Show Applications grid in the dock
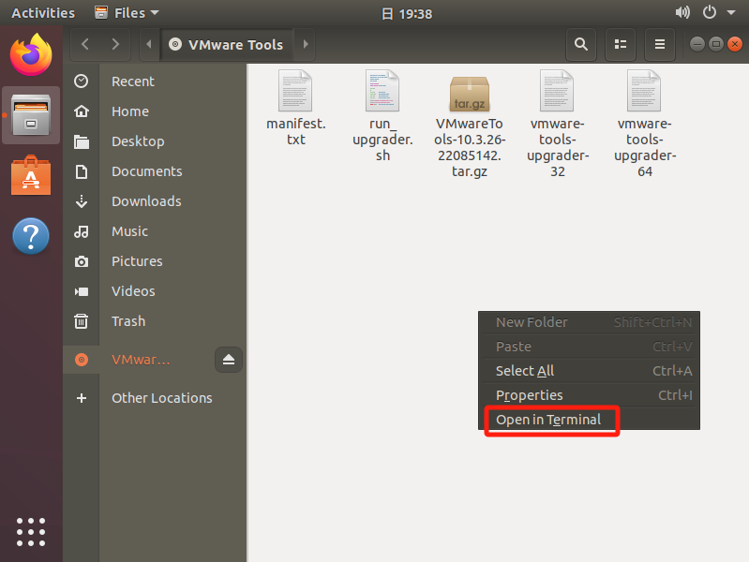This screenshot has height=562, width=749. 31,531
